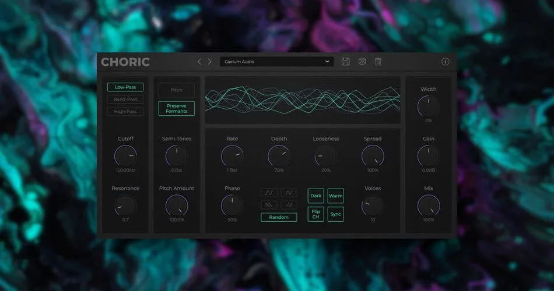
Task: Click the save preset floppy disk icon
Action: [345, 61]
